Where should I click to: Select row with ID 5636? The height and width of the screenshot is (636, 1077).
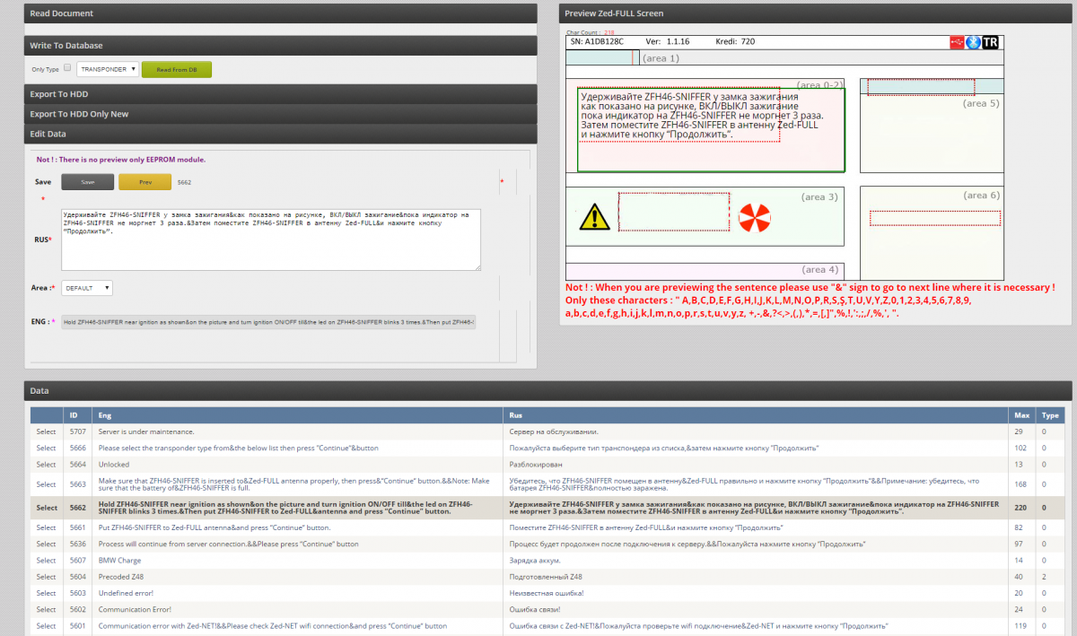tap(46, 544)
